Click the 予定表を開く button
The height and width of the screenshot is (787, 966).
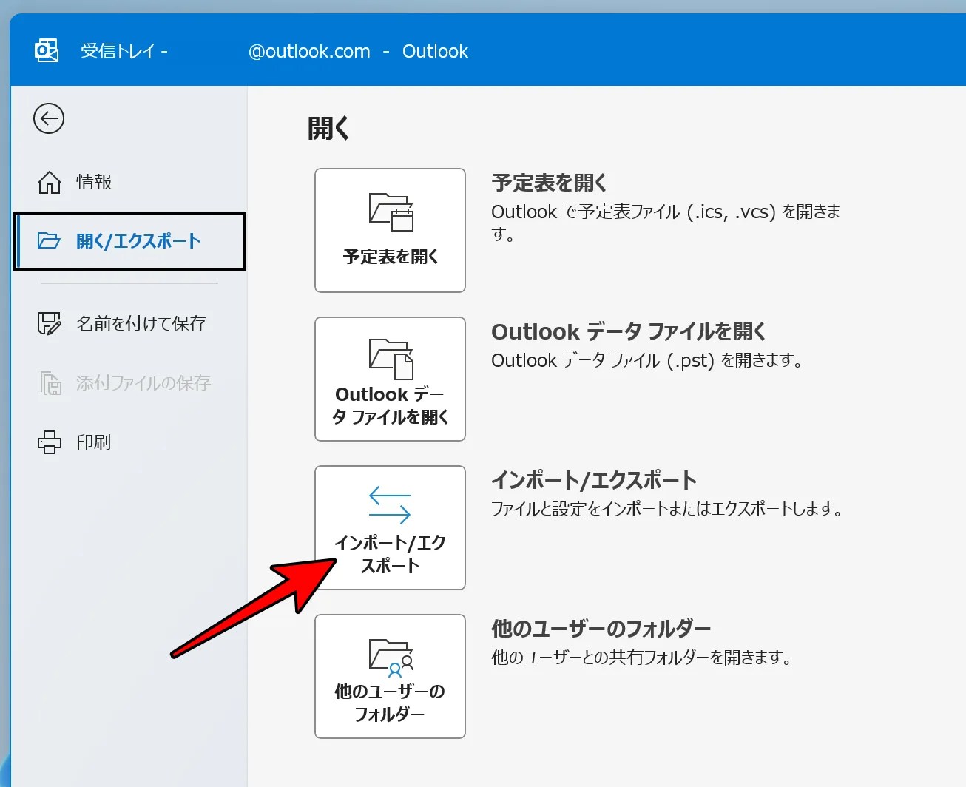(x=390, y=230)
